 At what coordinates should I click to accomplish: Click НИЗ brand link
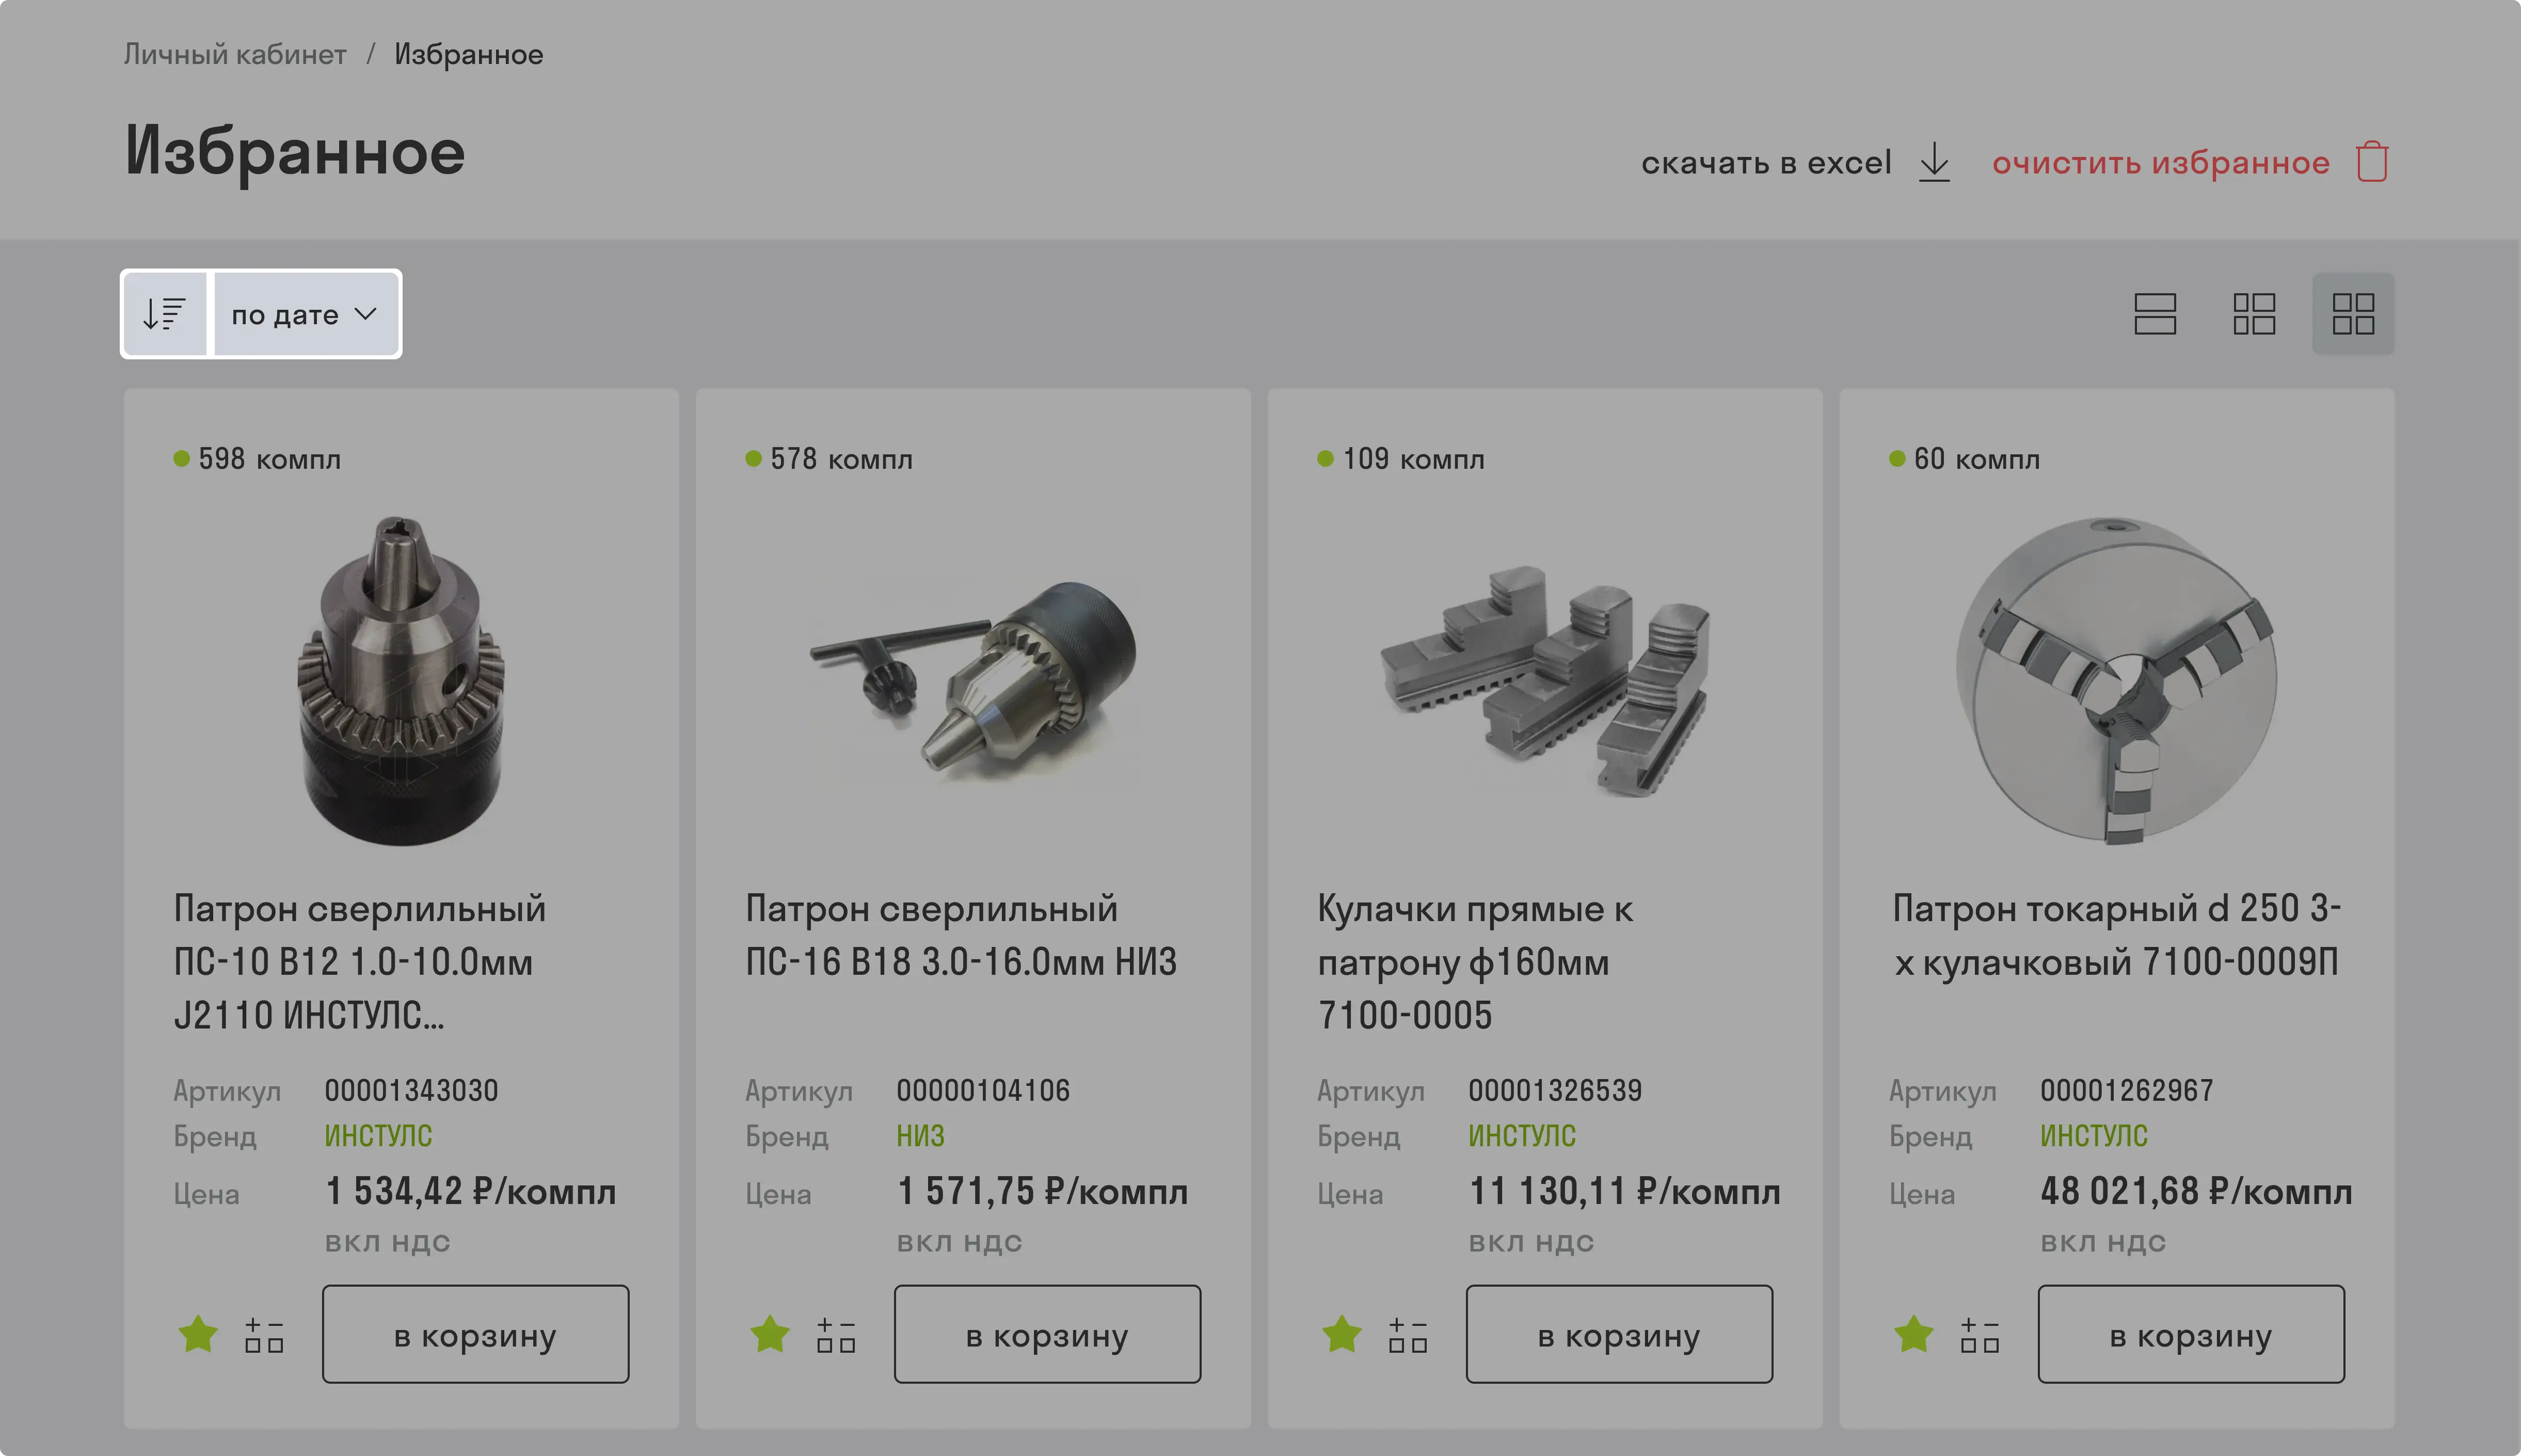point(920,1136)
